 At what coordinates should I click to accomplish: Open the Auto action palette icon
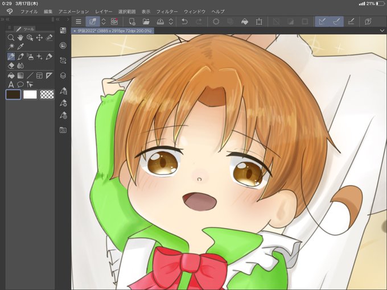pos(63,60)
